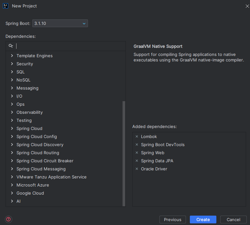Click the search magnifier icon in dependencies
Viewport: 250px width, 225px height.
pyautogui.click(x=11, y=46)
